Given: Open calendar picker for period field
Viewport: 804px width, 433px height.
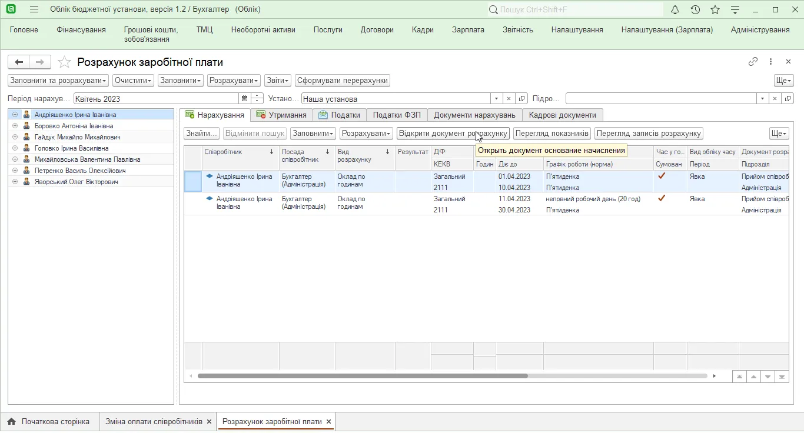Looking at the screenshot, I should point(245,99).
